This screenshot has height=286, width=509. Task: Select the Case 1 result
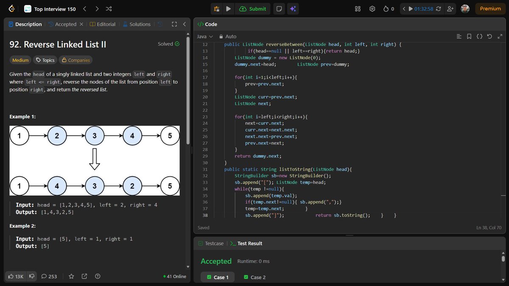point(218,277)
